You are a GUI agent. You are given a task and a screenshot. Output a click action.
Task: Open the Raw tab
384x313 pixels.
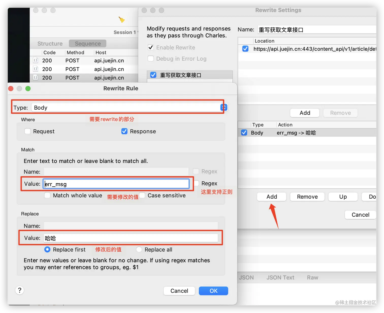312,277
